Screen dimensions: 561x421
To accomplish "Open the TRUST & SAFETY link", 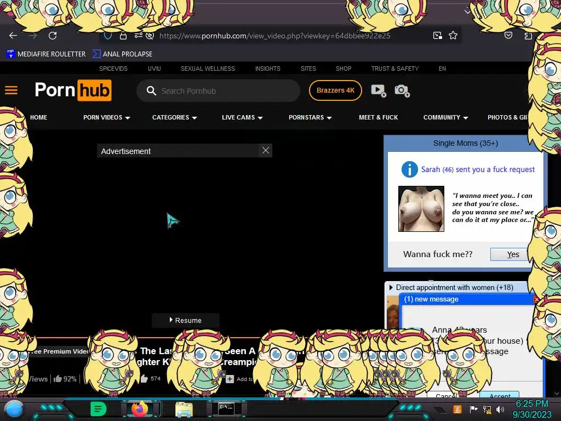I will coord(395,69).
